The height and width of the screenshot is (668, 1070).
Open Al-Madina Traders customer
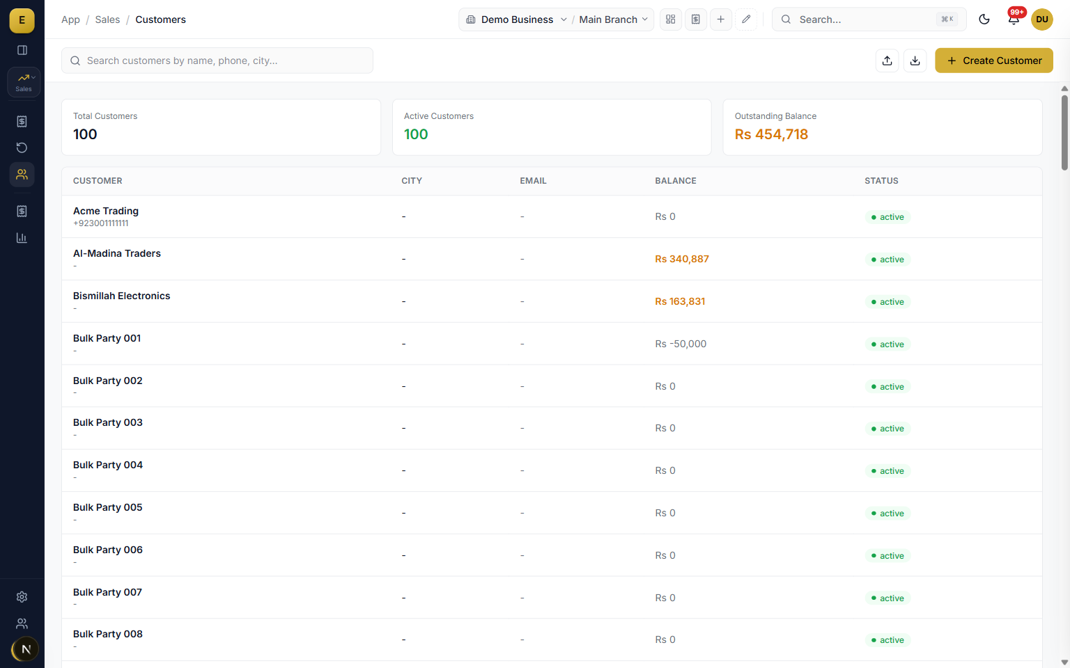pyautogui.click(x=552, y=259)
